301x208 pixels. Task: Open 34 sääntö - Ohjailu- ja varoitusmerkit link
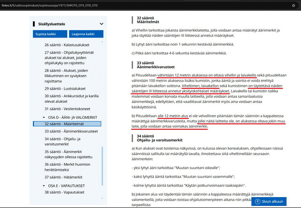pyautogui.click(x=63, y=141)
